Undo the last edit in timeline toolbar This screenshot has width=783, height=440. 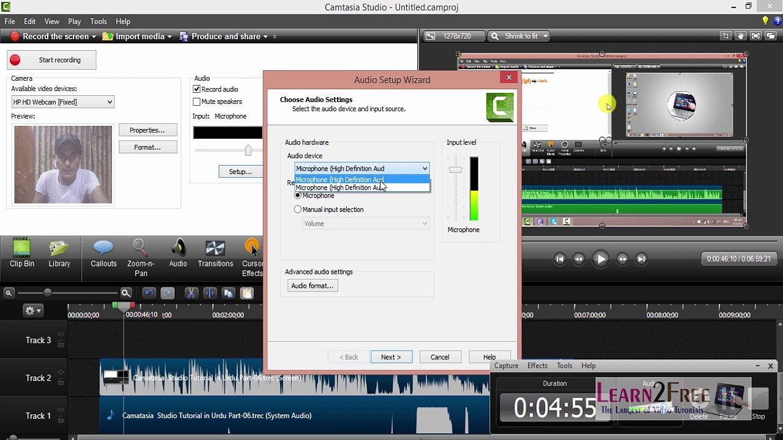(149, 293)
